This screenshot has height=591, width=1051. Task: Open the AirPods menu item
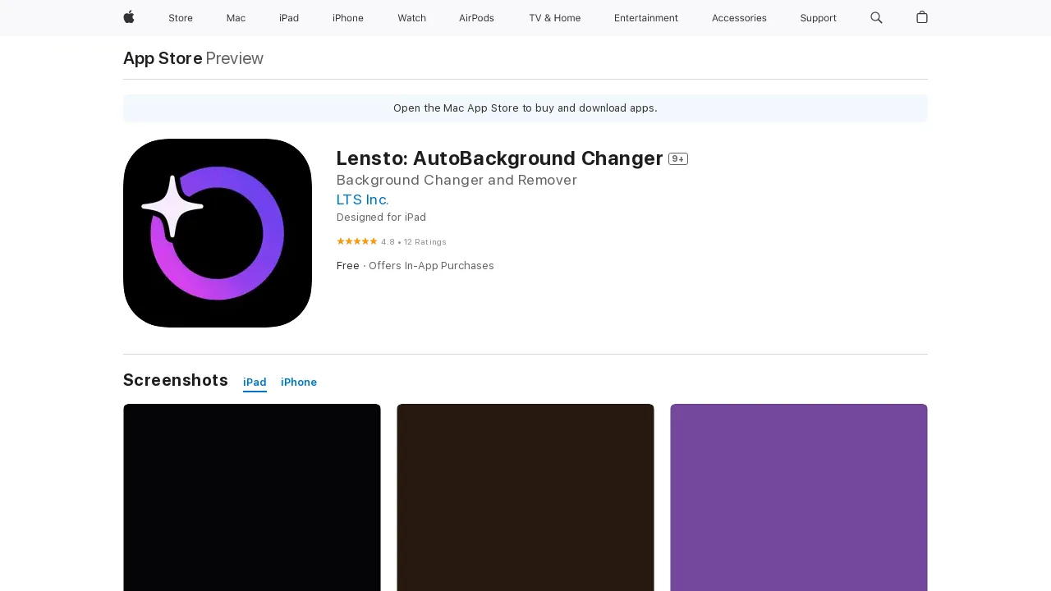pyautogui.click(x=476, y=18)
